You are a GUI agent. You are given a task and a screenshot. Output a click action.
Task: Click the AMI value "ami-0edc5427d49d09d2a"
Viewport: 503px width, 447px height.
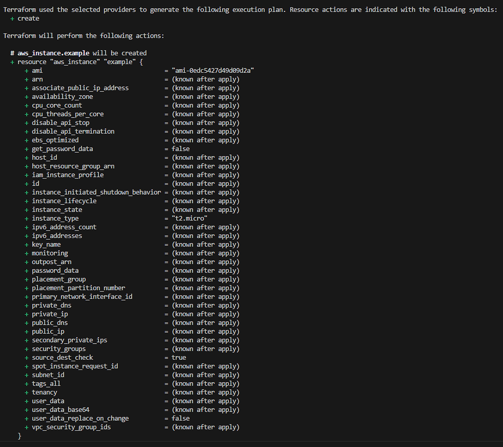click(x=213, y=70)
